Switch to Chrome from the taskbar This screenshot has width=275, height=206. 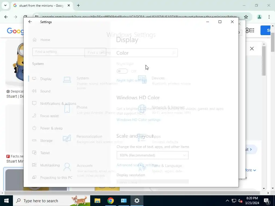click(110, 201)
